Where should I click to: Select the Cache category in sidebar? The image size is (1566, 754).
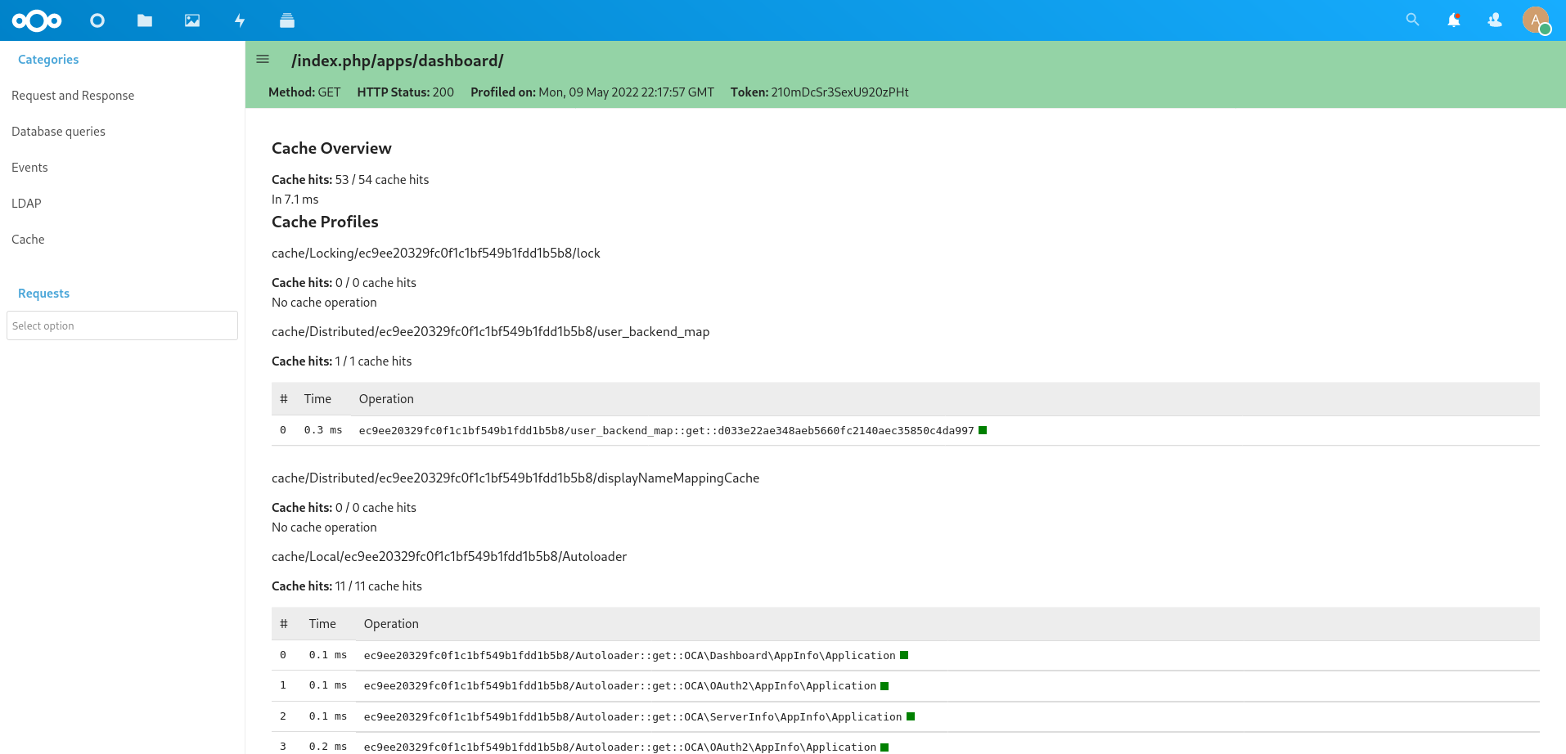28,239
